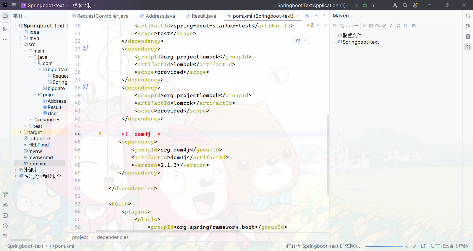Open the 项目 view dropdown
This screenshot has width=473, height=251.
click(20, 16)
